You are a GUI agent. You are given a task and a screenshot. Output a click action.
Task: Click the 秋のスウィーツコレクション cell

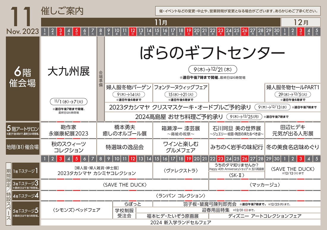(x=69, y=147)
